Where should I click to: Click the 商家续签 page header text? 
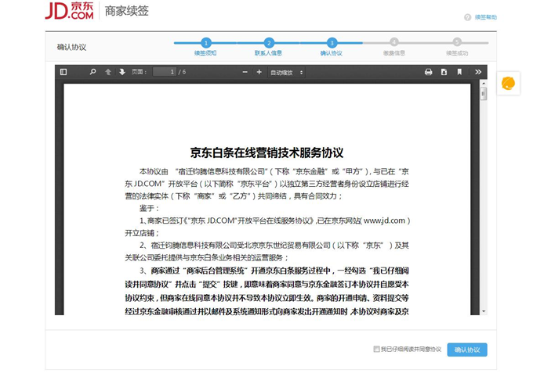126,11
